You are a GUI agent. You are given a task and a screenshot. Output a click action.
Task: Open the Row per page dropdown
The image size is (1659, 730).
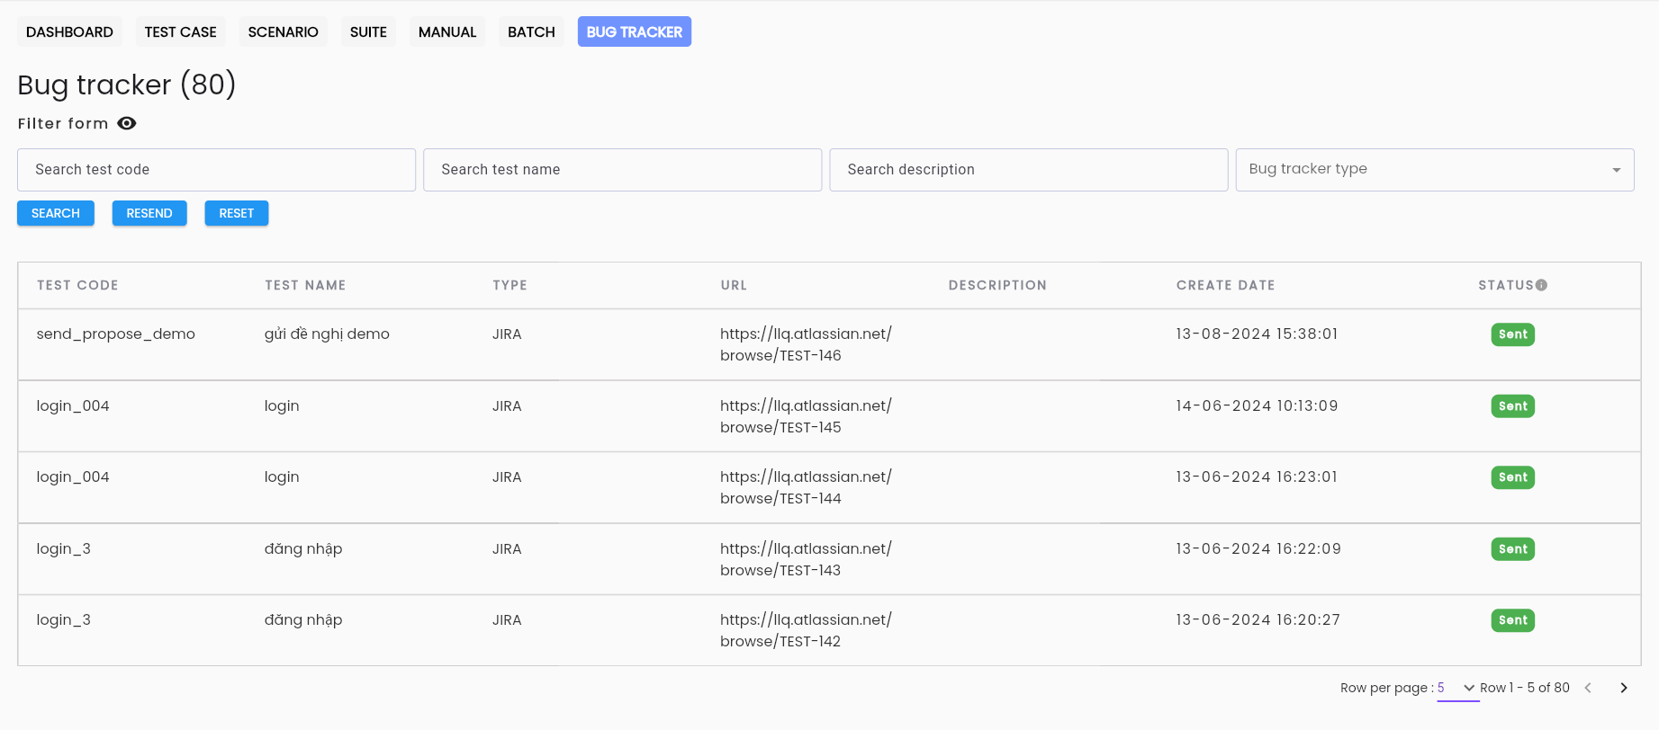(x=1457, y=688)
